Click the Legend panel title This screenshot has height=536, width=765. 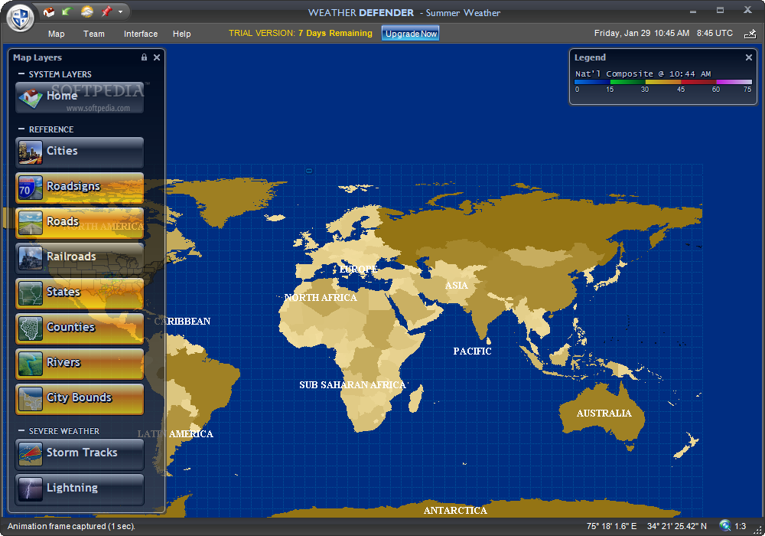coord(590,57)
